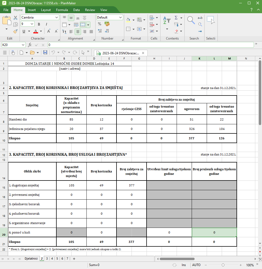
Task: Save the document with the floppy disk icon
Action: coord(45,52)
